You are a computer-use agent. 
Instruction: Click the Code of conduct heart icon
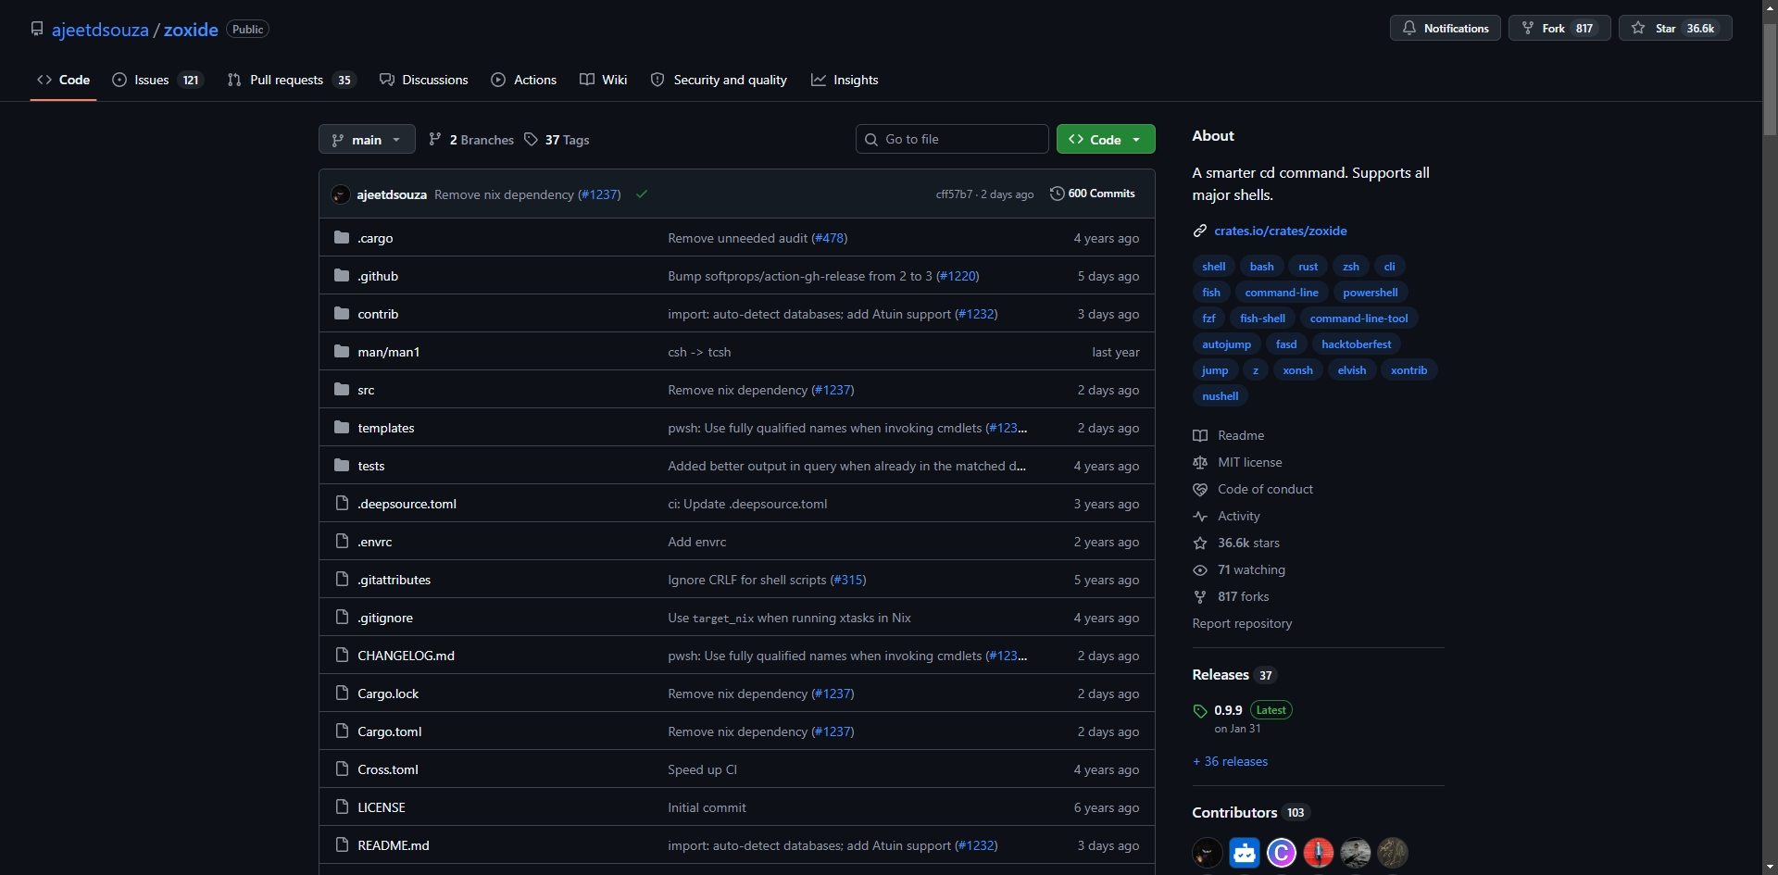pyautogui.click(x=1200, y=489)
